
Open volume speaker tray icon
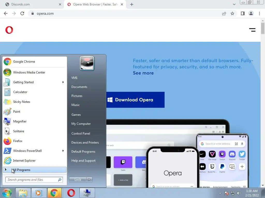click(x=239, y=193)
